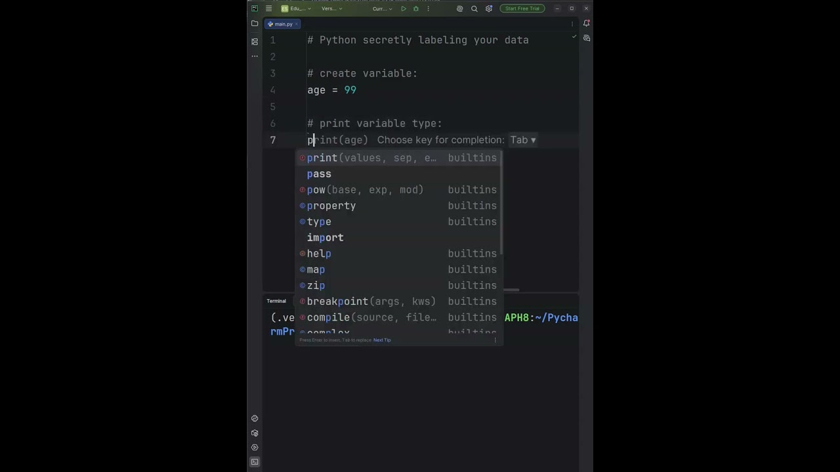
Task: Click the Next Tip link
Action: [x=382, y=340]
